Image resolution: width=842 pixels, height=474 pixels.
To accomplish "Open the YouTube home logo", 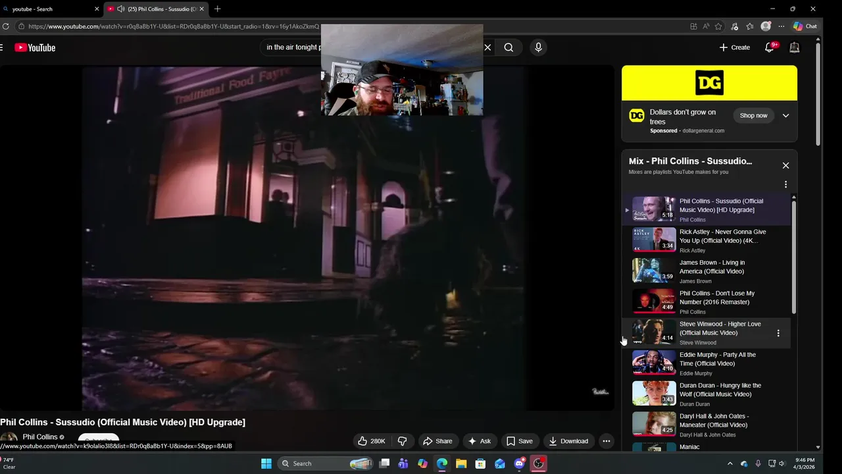I will tap(35, 47).
